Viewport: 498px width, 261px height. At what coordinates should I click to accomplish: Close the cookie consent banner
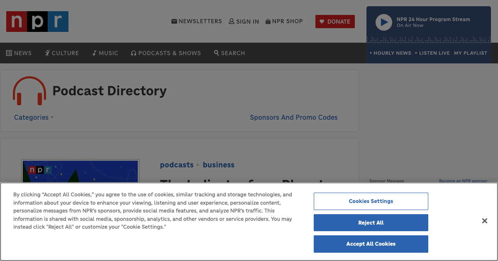484,221
